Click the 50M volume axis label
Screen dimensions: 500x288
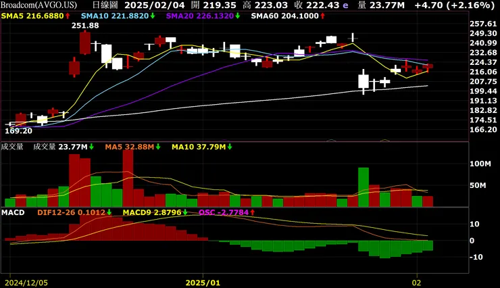point(478,185)
